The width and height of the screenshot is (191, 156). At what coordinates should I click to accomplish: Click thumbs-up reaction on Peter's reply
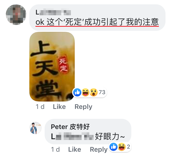[113, 147]
